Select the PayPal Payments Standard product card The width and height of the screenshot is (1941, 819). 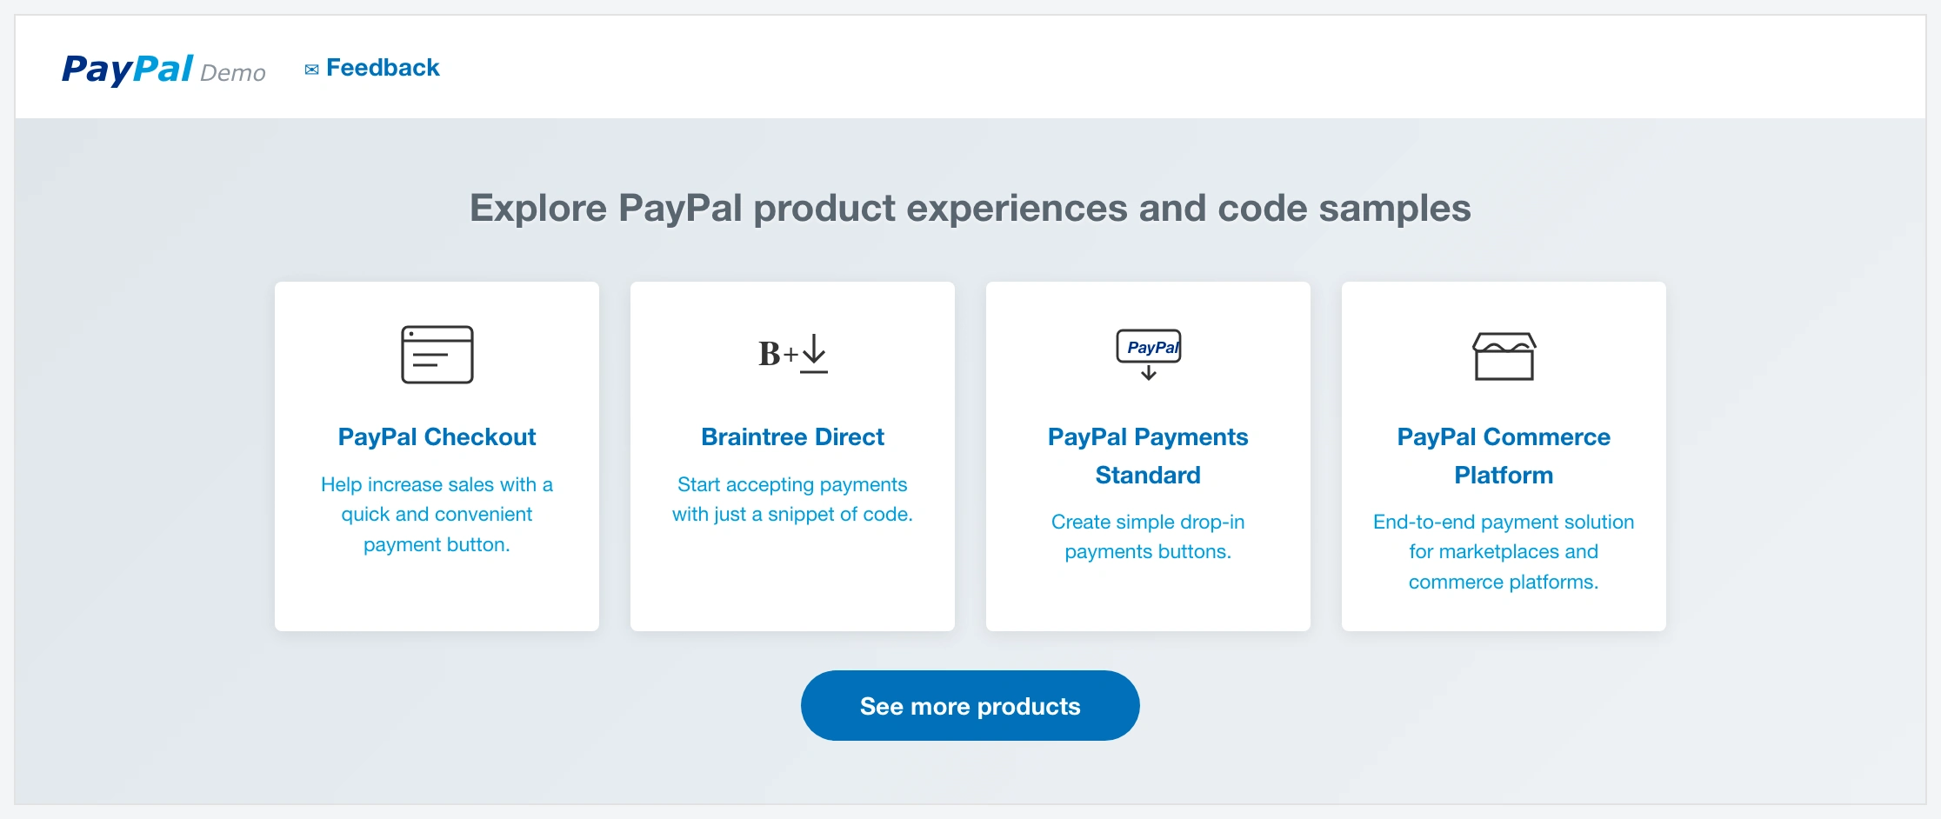pyautogui.click(x=1148, y=456)
